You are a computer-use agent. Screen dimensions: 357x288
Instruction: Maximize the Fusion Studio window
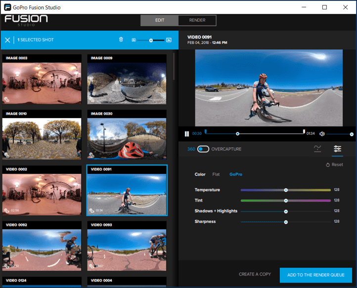(324, 7)
